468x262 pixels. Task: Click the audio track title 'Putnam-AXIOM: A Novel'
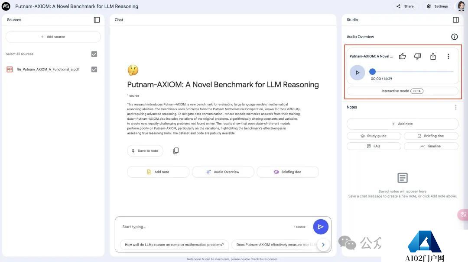coord(371,56)
